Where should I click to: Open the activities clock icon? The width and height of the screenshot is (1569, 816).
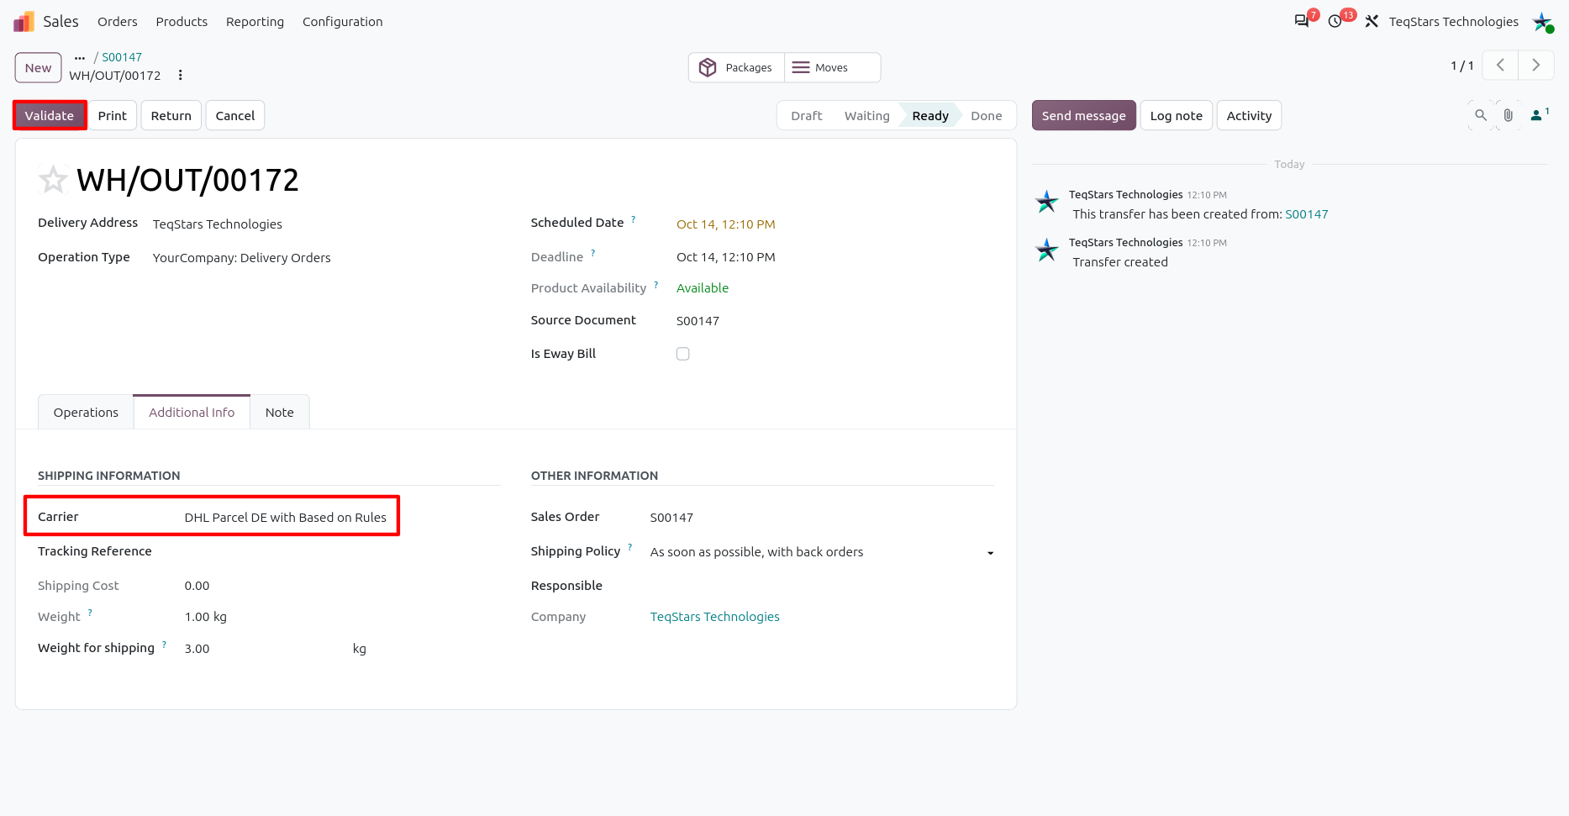(1335, 21)
